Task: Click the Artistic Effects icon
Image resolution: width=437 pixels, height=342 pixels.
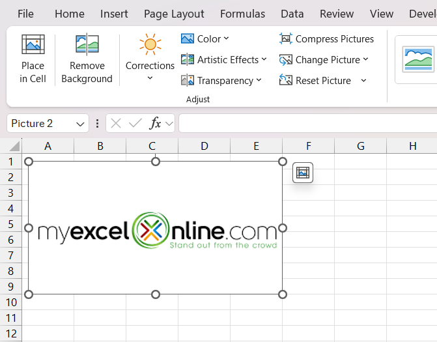Action: tap(188, 60)
